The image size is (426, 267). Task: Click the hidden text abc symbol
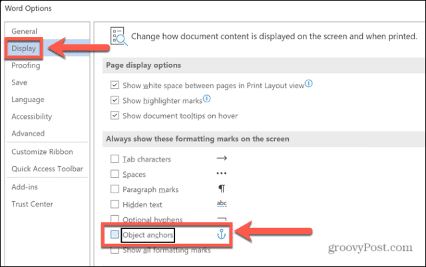tap(222, 205)
